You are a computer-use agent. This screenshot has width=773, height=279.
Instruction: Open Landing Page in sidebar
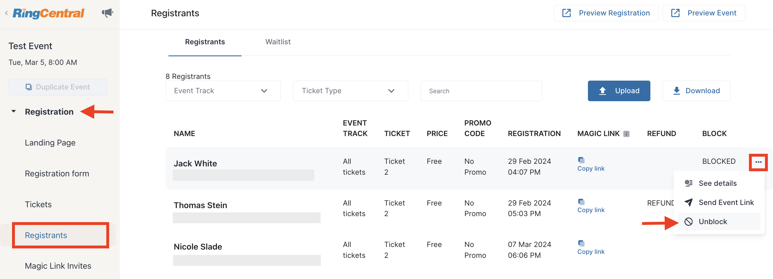pos(50,143)
